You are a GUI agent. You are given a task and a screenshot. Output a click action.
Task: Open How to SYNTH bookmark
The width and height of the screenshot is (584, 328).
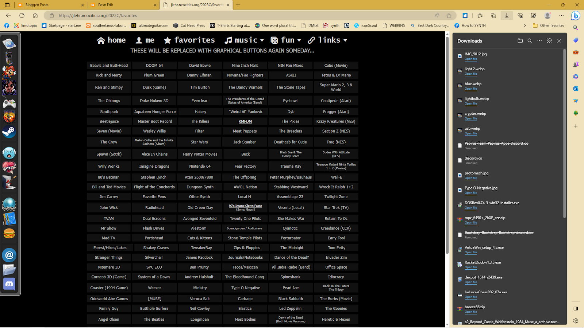pyautogui.click(x=470, y=26)
